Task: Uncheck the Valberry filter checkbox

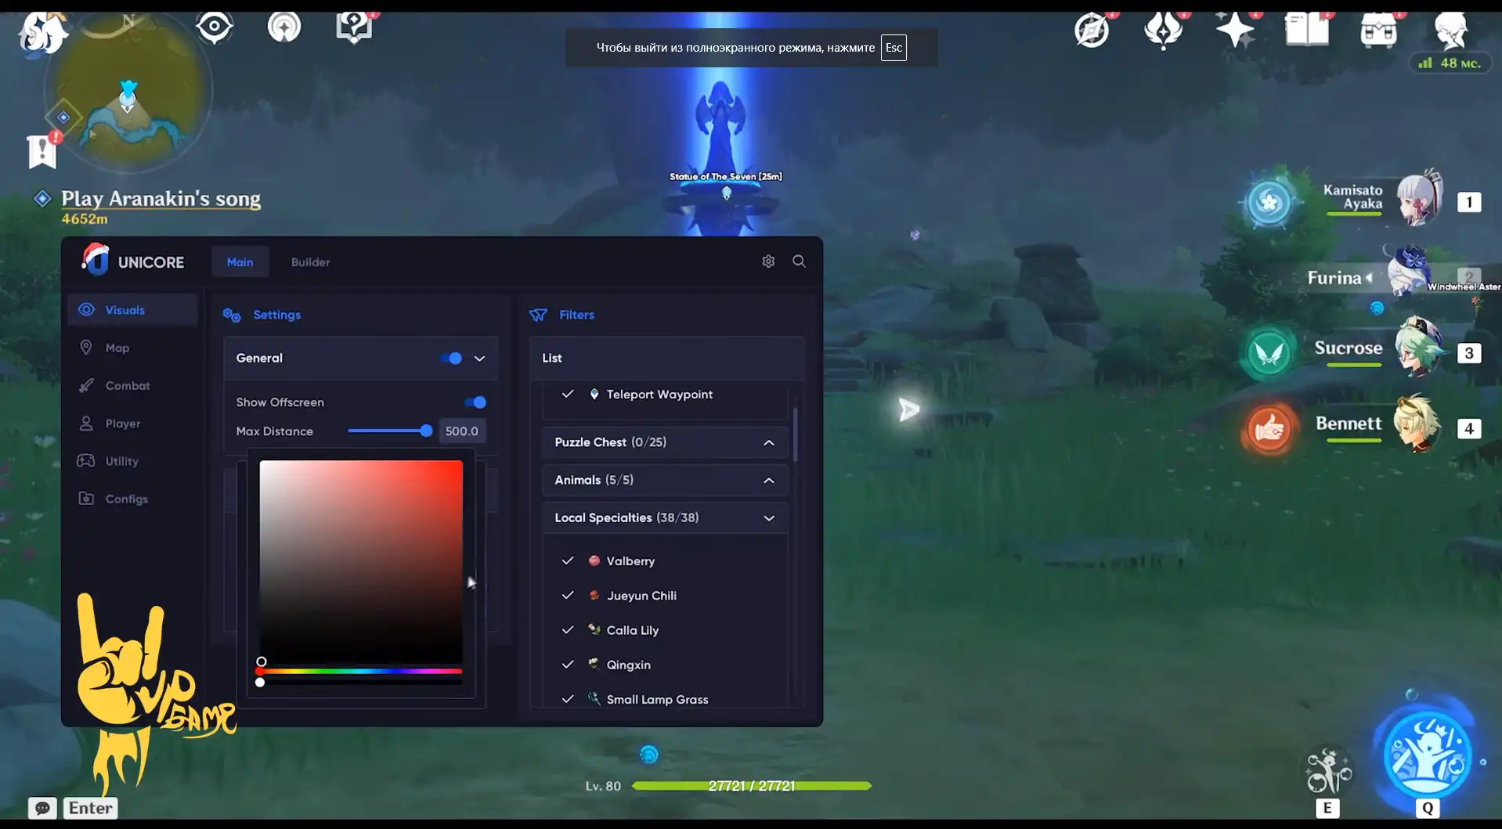Action: [x=568, y=561]
